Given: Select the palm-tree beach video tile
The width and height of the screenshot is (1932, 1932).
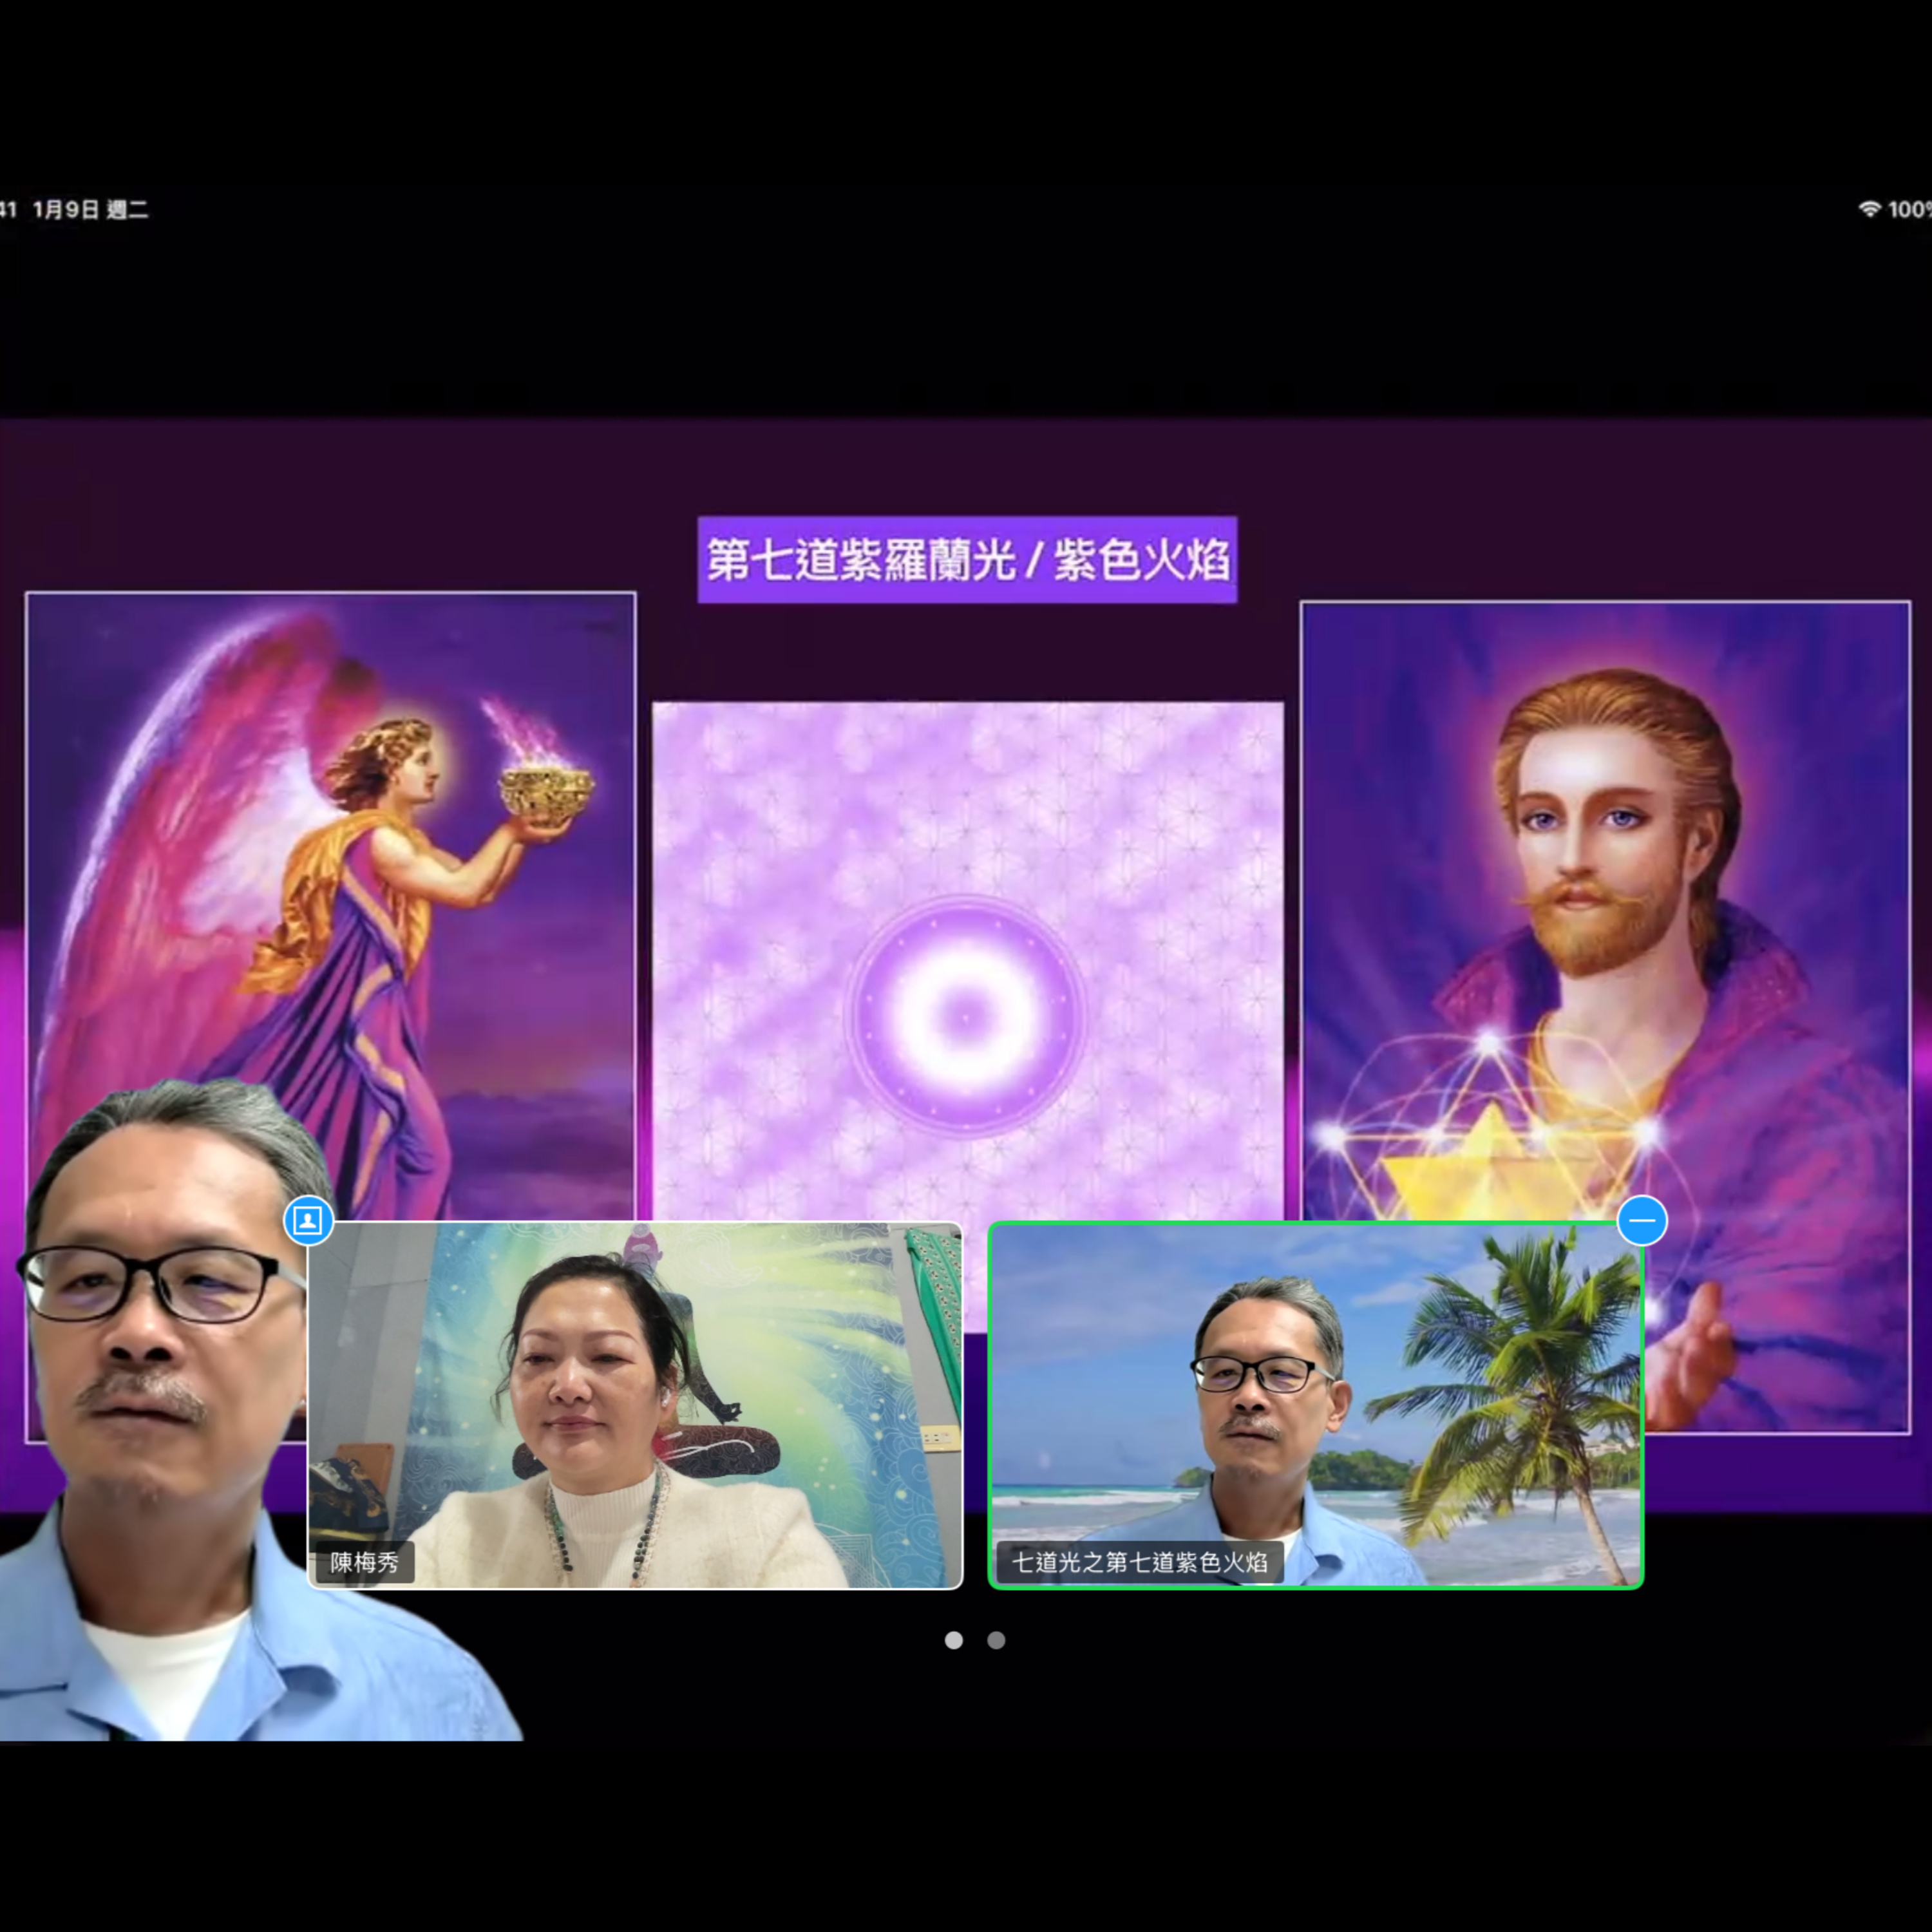Looking at the screenshot, I should pos(1316,1405).
